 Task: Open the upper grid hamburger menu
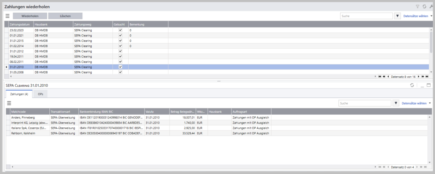pos(8,16)
